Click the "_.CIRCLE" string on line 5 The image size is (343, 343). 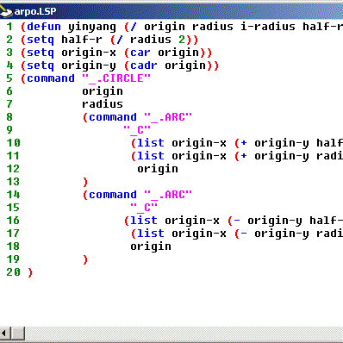coord(116,78)
